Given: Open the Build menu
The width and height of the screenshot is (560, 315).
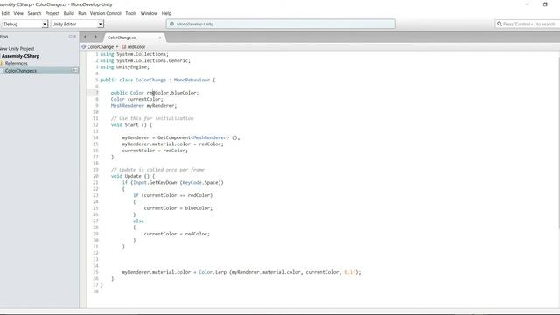Looking at the screenshot, I should pyautogui.click(x=68, y=13).
